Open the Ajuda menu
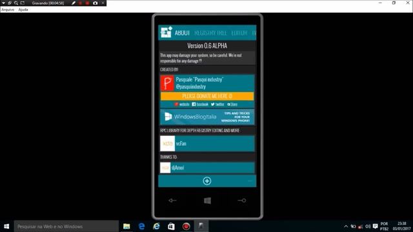 tap(23, 10)
